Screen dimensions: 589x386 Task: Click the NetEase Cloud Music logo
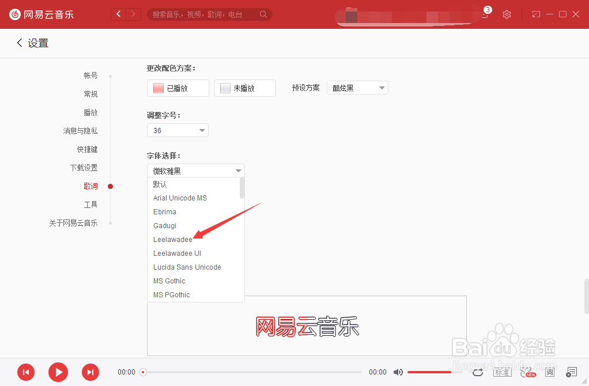(x=41, y=14)
